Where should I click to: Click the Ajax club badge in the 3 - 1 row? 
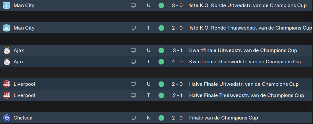point(6,50)
